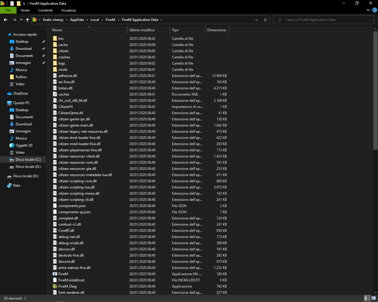Go up one folder level
Image resolution: width=378 pixels, height=302 pixels.
click(x=27, y=20)
